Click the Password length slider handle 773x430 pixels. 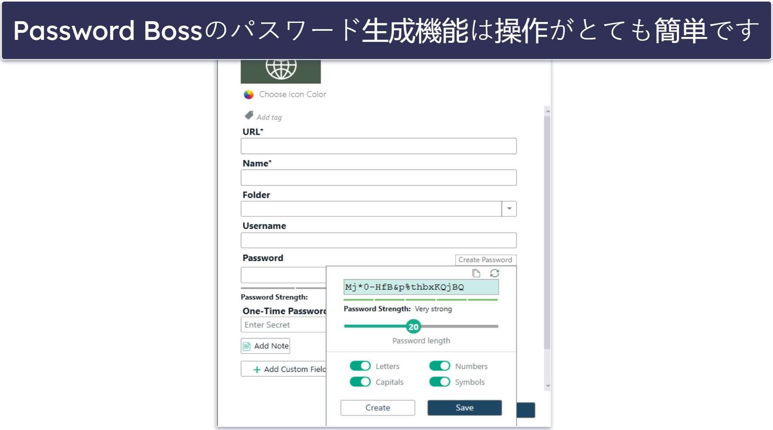[413, 327]
